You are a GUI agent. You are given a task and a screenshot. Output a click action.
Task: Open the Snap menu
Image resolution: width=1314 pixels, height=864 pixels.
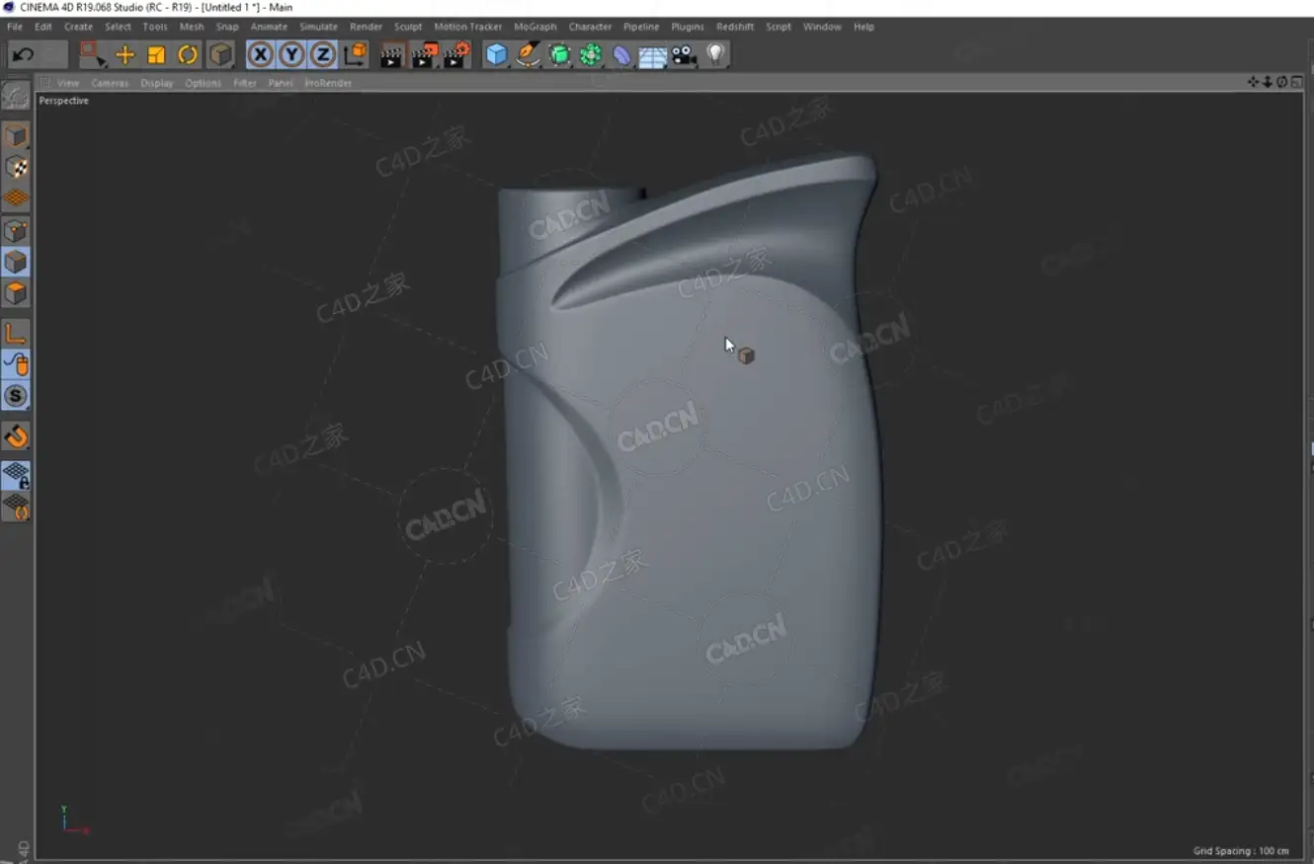227,27
